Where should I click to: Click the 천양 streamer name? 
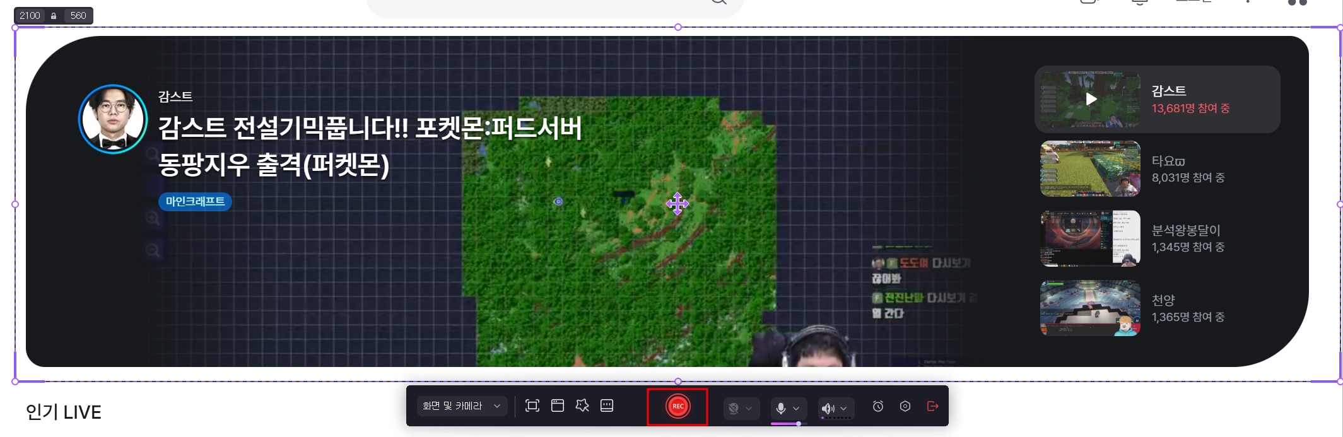pos(1163,300)
